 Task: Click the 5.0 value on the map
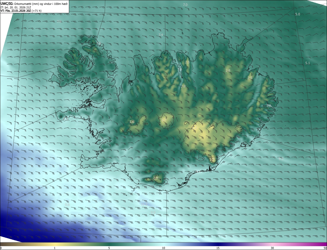298,14
